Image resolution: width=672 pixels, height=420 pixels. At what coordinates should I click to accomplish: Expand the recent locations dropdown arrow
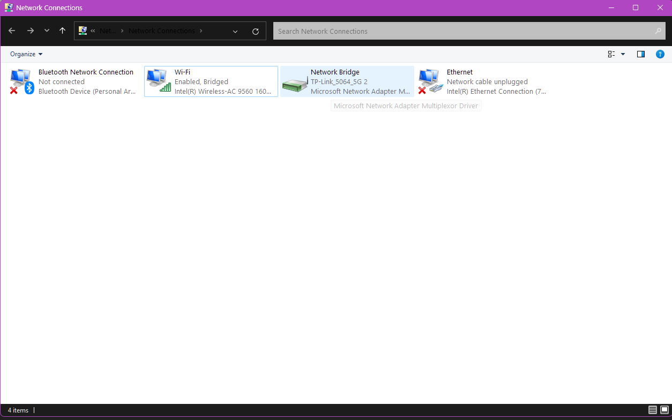click(x=47, y=31)
